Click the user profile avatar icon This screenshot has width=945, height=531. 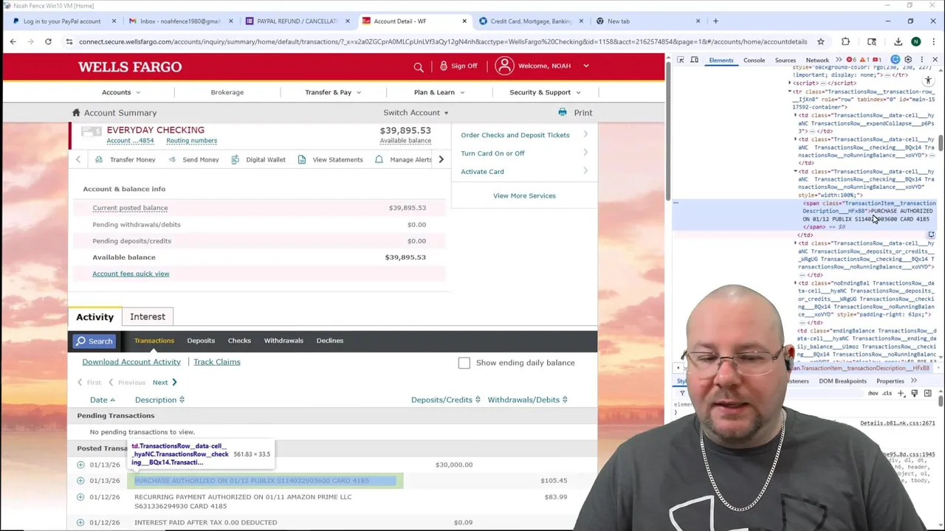click(504, 66)
